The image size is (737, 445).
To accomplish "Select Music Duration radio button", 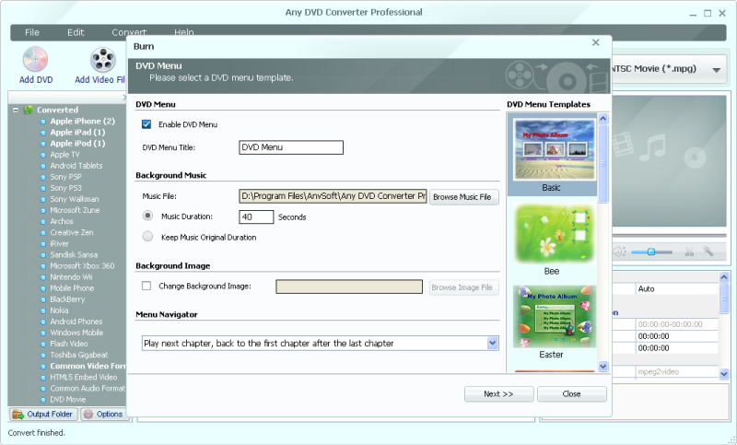I will tap(147, 216).
